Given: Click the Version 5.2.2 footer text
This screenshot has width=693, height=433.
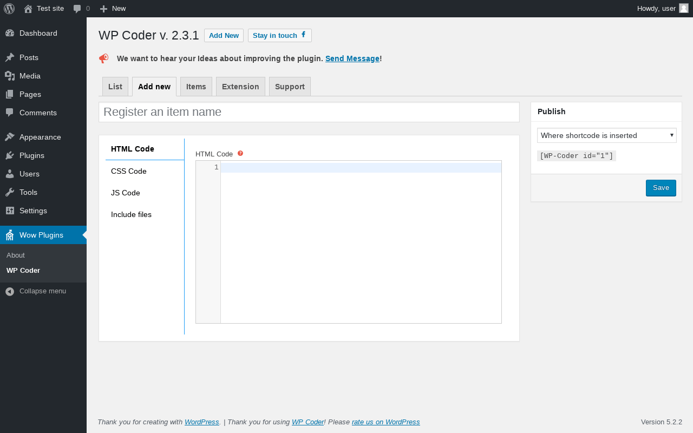Looking at the screenshot, I should [662, 422].
